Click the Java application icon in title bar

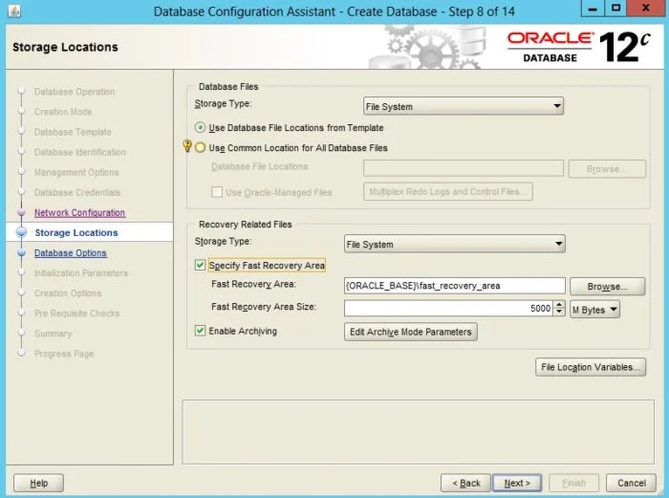pyautogui.click(x=13, y=11)
